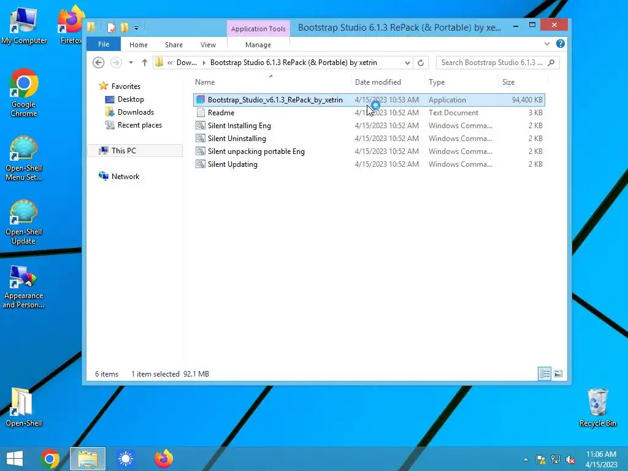Open the Start menu
Screen dimensions: 628x471
tap(15, 459)
